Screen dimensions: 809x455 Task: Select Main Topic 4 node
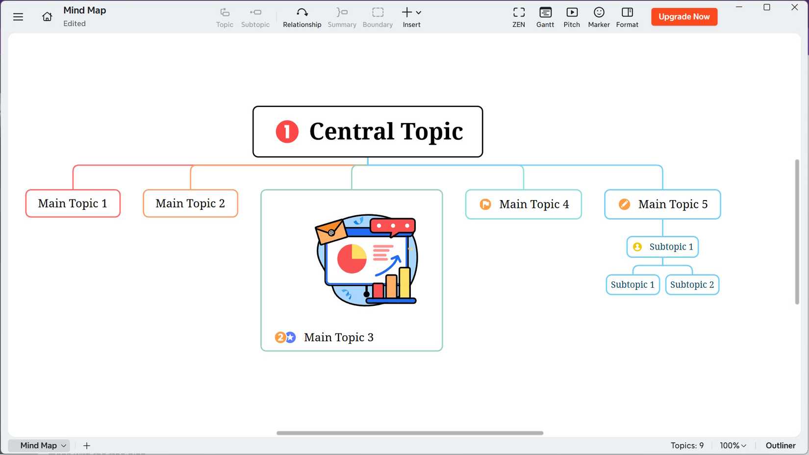523,204
